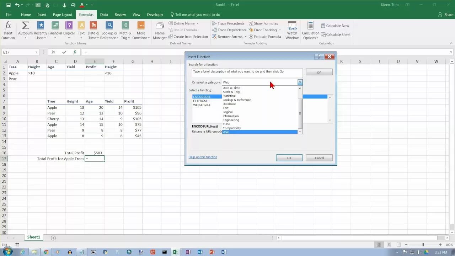
Task: Click the Windows Start button
Action: [7, 252]
